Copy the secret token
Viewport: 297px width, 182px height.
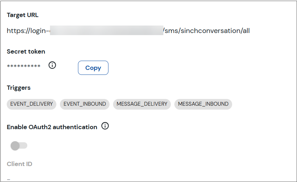point(93,68)
